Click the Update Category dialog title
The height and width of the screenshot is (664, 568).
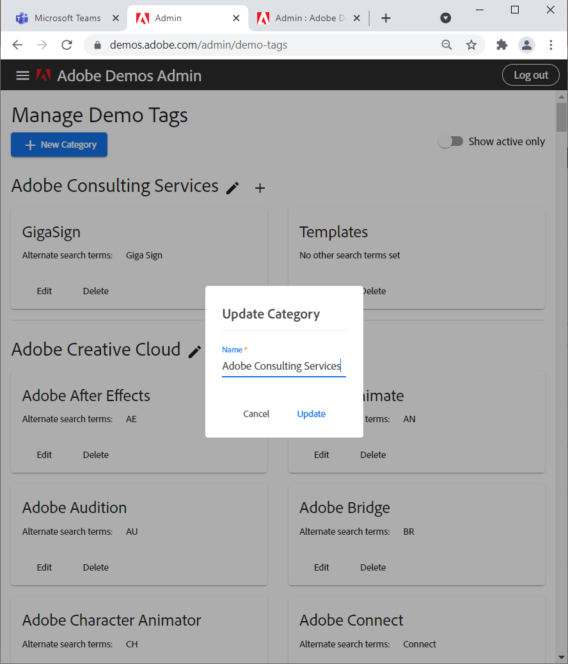[271, 314]
